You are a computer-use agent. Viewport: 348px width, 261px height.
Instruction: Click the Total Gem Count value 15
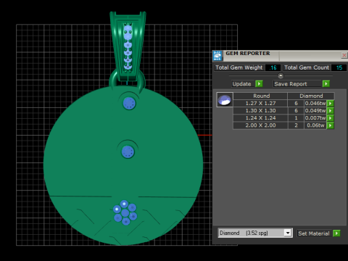(339, 67)
